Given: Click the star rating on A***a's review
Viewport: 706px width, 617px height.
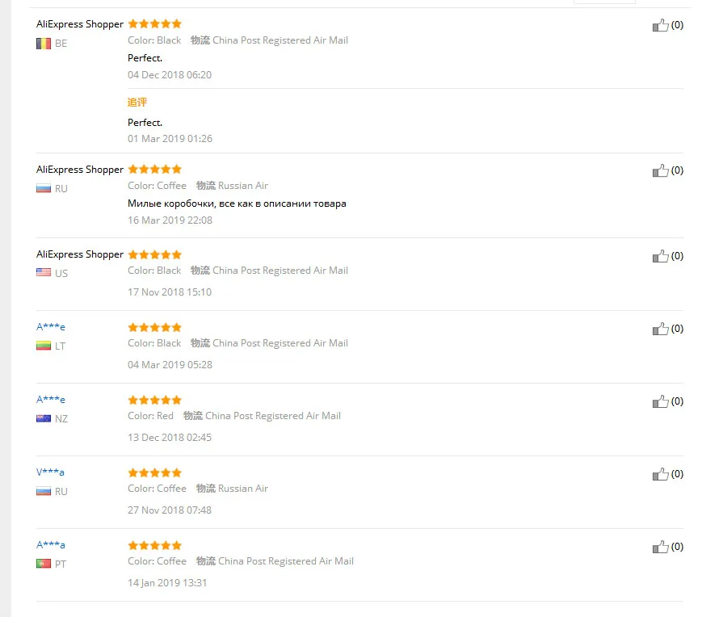Looking at the screenshot, I should (154, 545).
